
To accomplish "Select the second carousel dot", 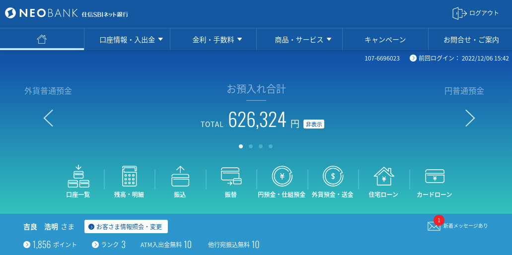I will coord(251,146).
